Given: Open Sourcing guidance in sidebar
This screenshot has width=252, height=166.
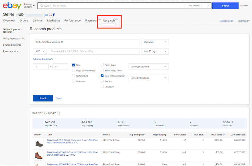Looking at the screenshot, I should pos(12,45).
